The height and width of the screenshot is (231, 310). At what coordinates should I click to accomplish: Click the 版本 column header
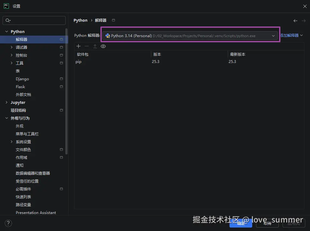coord(157,54)
